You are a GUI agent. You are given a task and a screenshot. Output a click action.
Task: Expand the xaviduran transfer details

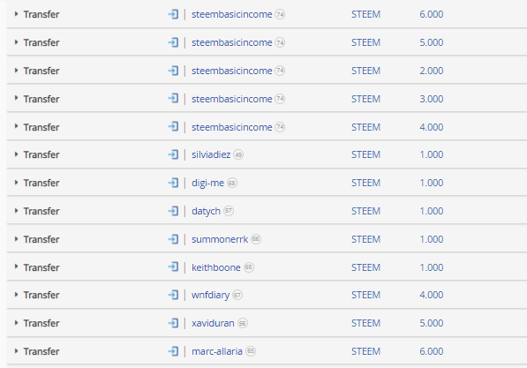(16, 323)
